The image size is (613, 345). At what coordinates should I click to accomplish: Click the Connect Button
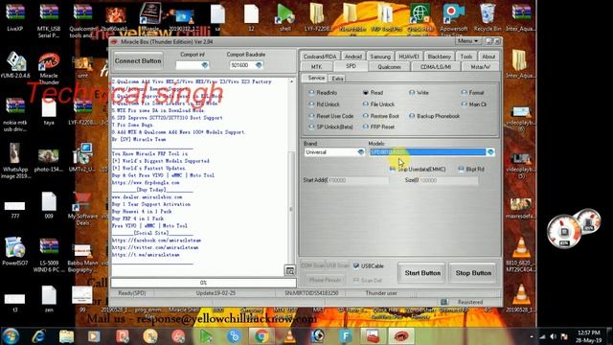pyautogui.click(x=138, y=61)
